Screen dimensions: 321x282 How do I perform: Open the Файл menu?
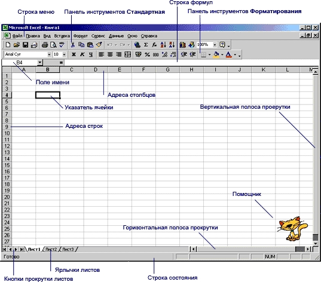click(17, 36)
